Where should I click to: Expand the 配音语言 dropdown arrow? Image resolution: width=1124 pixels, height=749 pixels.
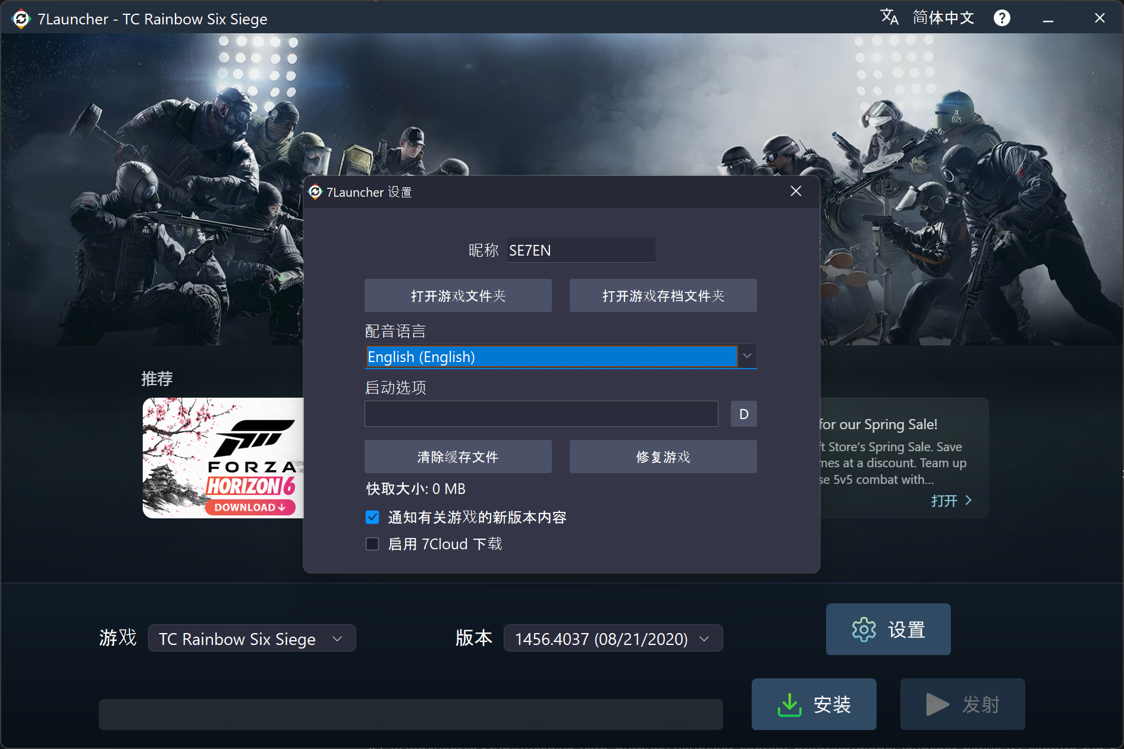point(747,356)
